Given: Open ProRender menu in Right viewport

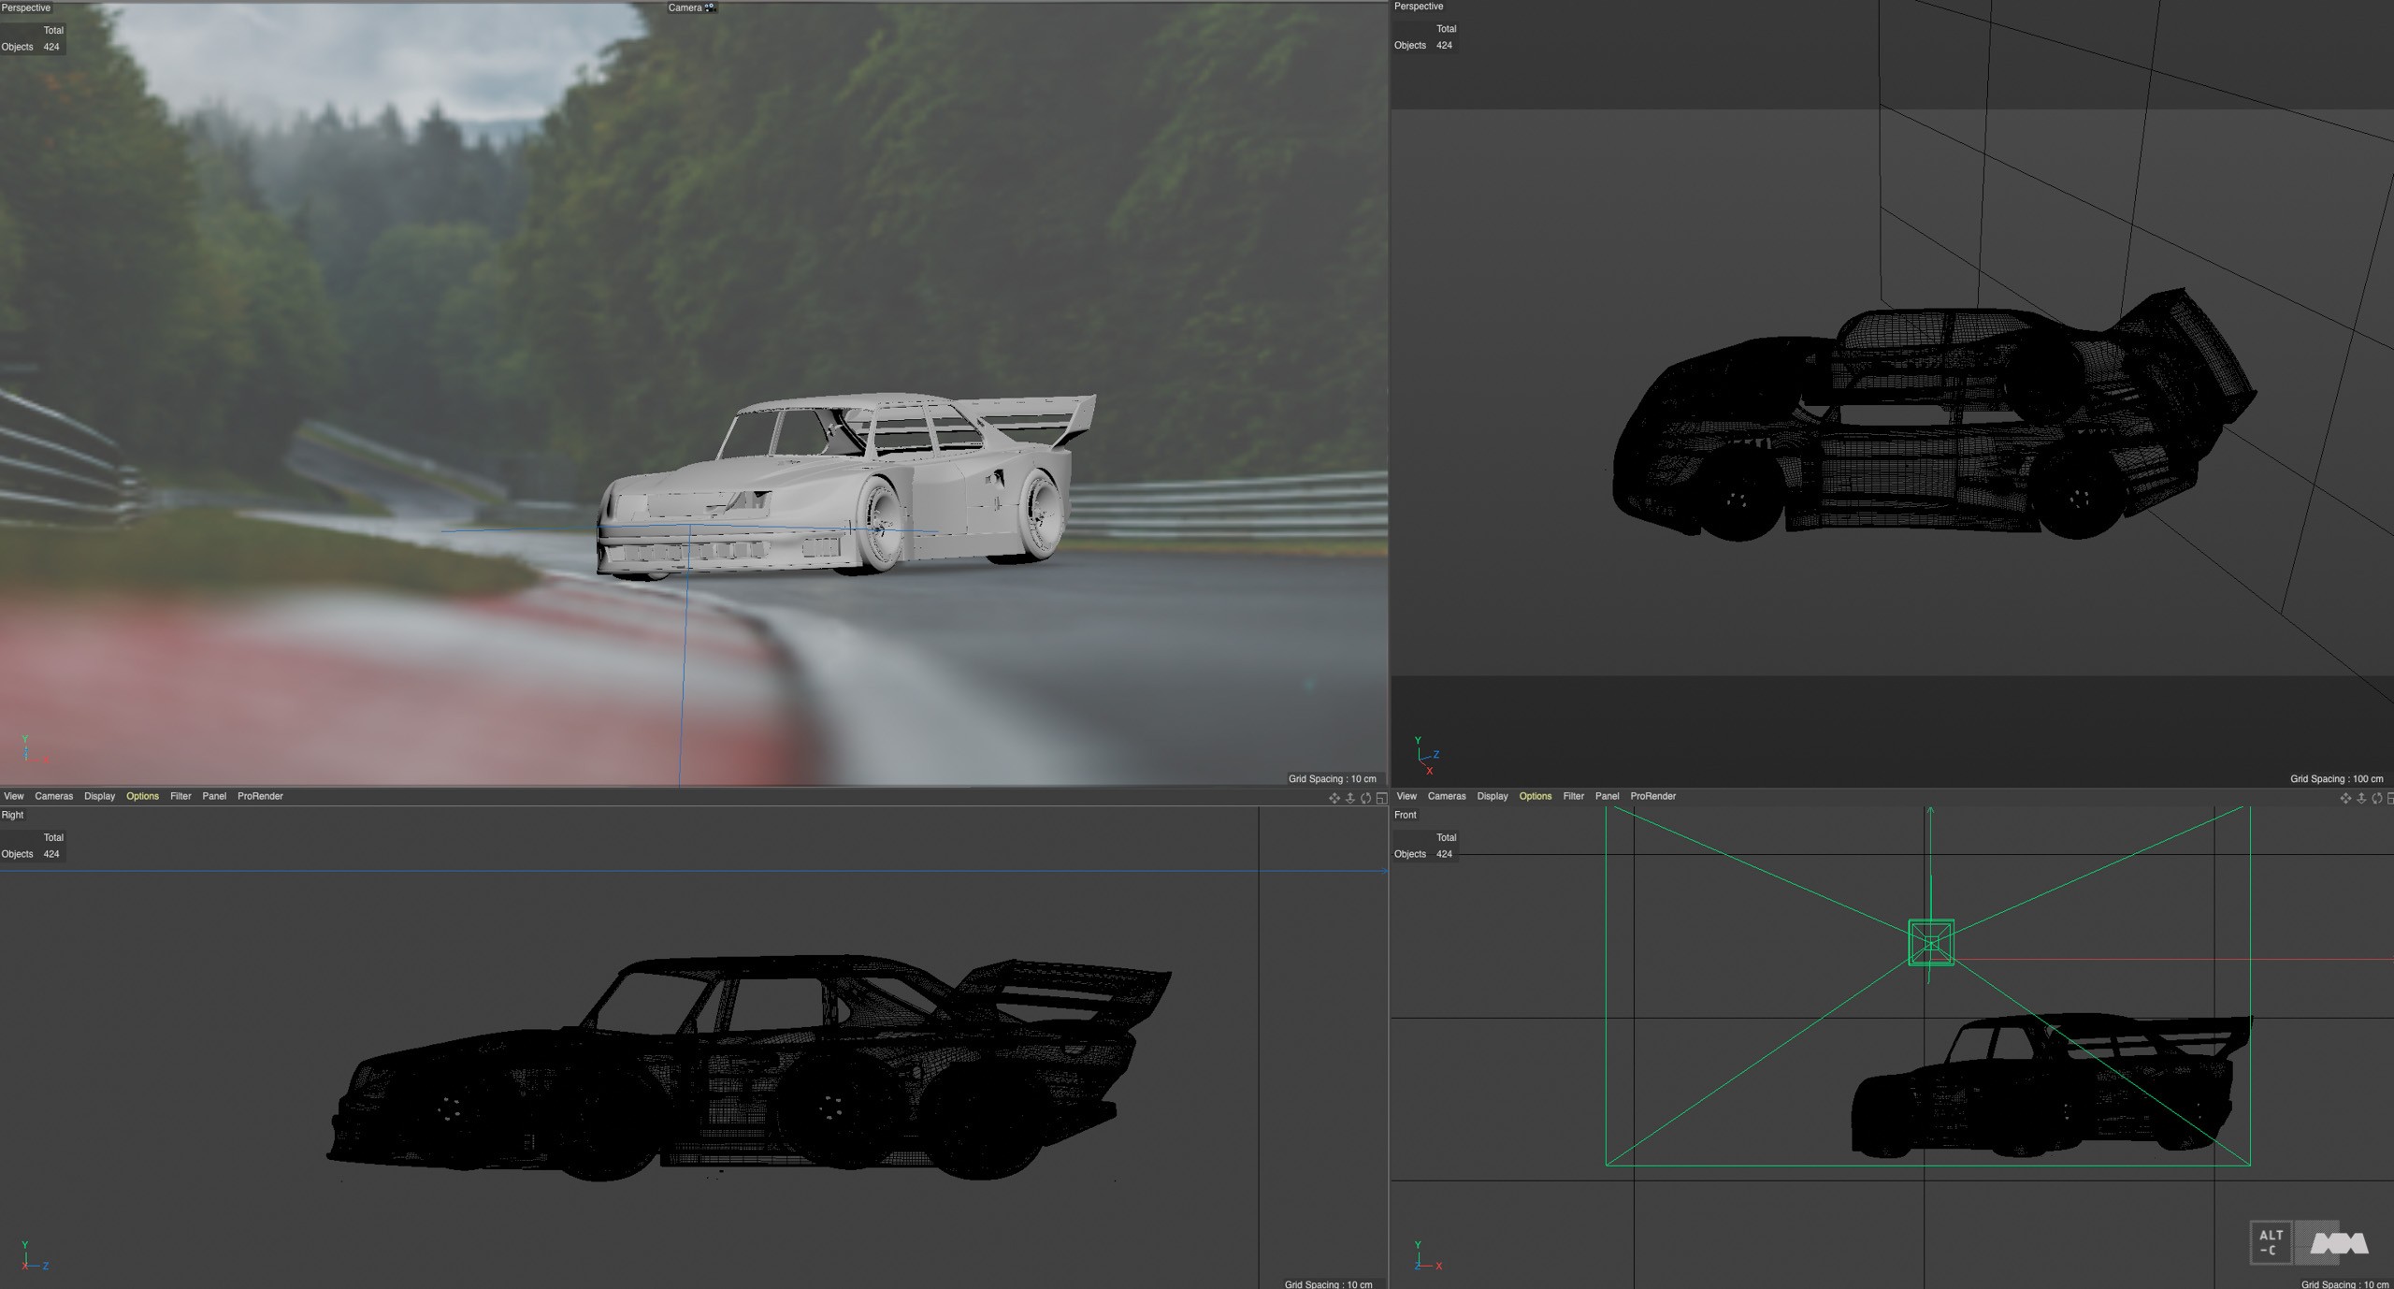Looking at the screenshot, I should 260,796.
